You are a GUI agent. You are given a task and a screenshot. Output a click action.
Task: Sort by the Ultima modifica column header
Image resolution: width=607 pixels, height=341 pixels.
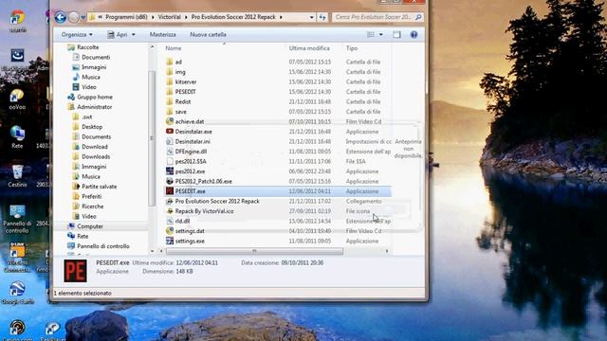[x=309, y=48]
